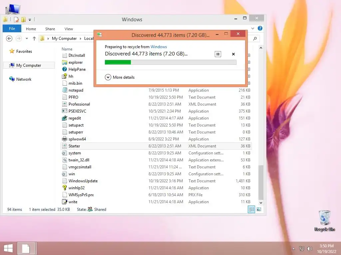The width and height of the screenshot is (341, 255).
Task: Click the twain_32.dll file icon
Action: click(64, 160)
